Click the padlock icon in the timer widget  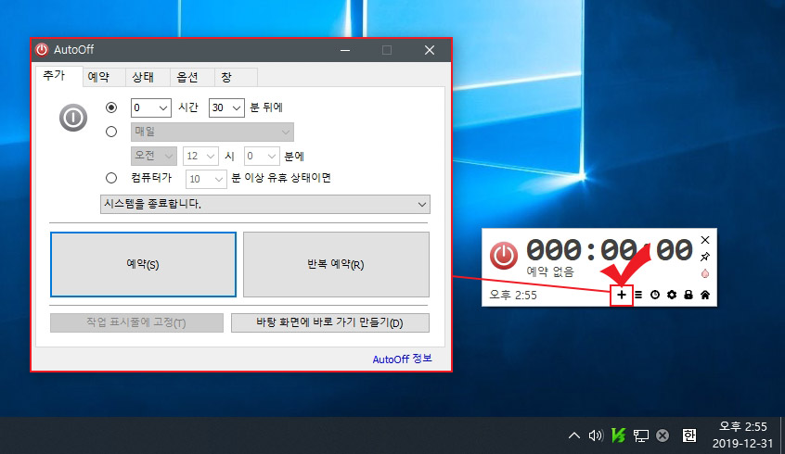pyautogui.click(x=688, y=295)
